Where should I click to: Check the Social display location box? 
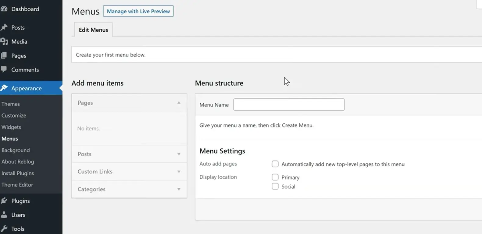(275, 186)
